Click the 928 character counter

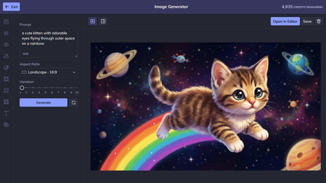[26, 54]
